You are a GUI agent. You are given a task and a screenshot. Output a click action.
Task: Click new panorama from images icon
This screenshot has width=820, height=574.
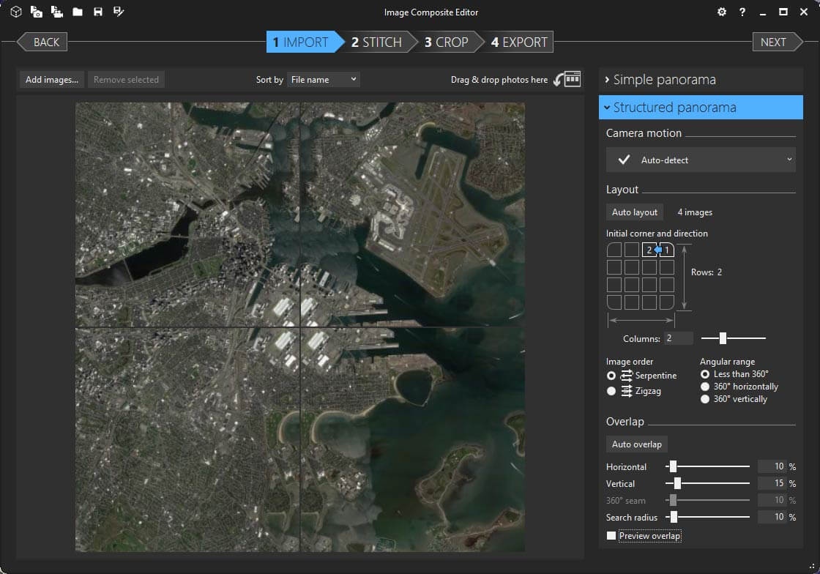coord(36,12)
